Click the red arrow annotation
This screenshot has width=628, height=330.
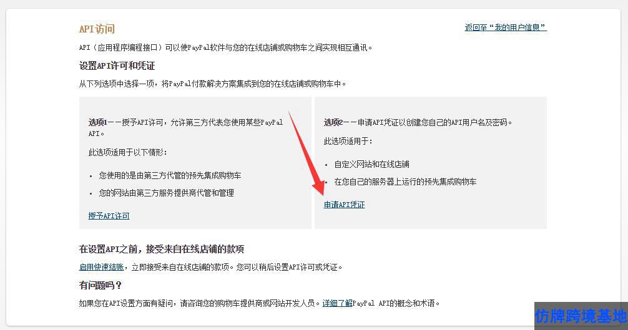coord(307,154)
